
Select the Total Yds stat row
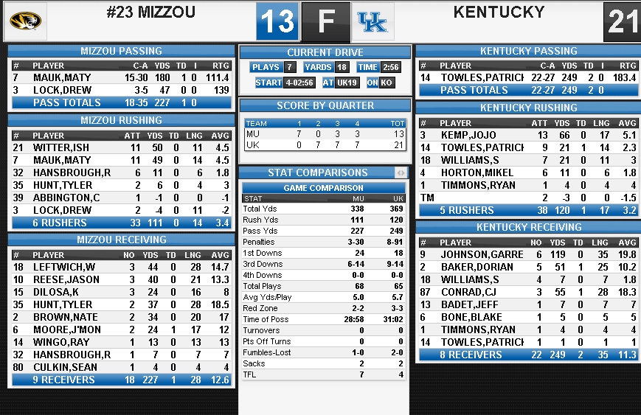click(323, 209)
